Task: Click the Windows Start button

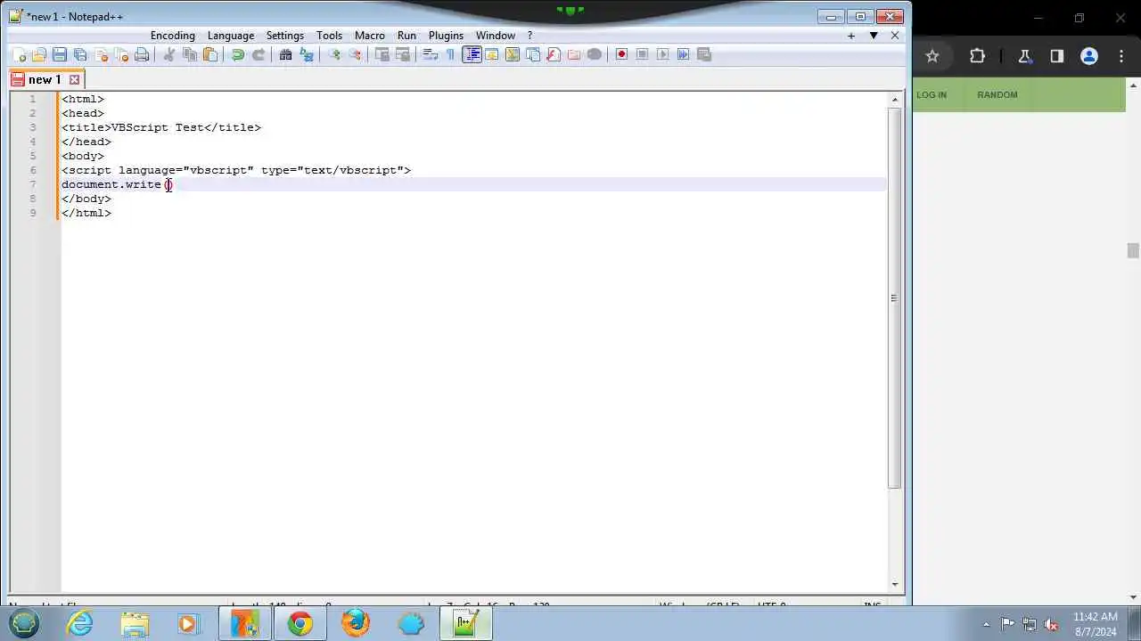Action: pyautogui.click(x=25, y=623)
